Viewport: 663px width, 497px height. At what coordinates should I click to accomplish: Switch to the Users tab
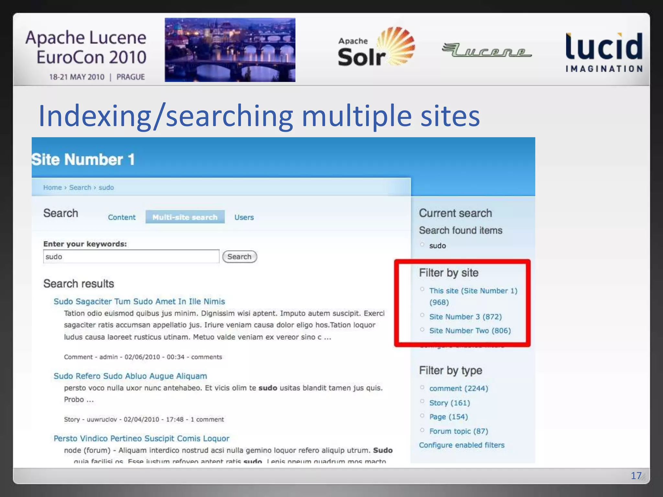coord(244,217)
